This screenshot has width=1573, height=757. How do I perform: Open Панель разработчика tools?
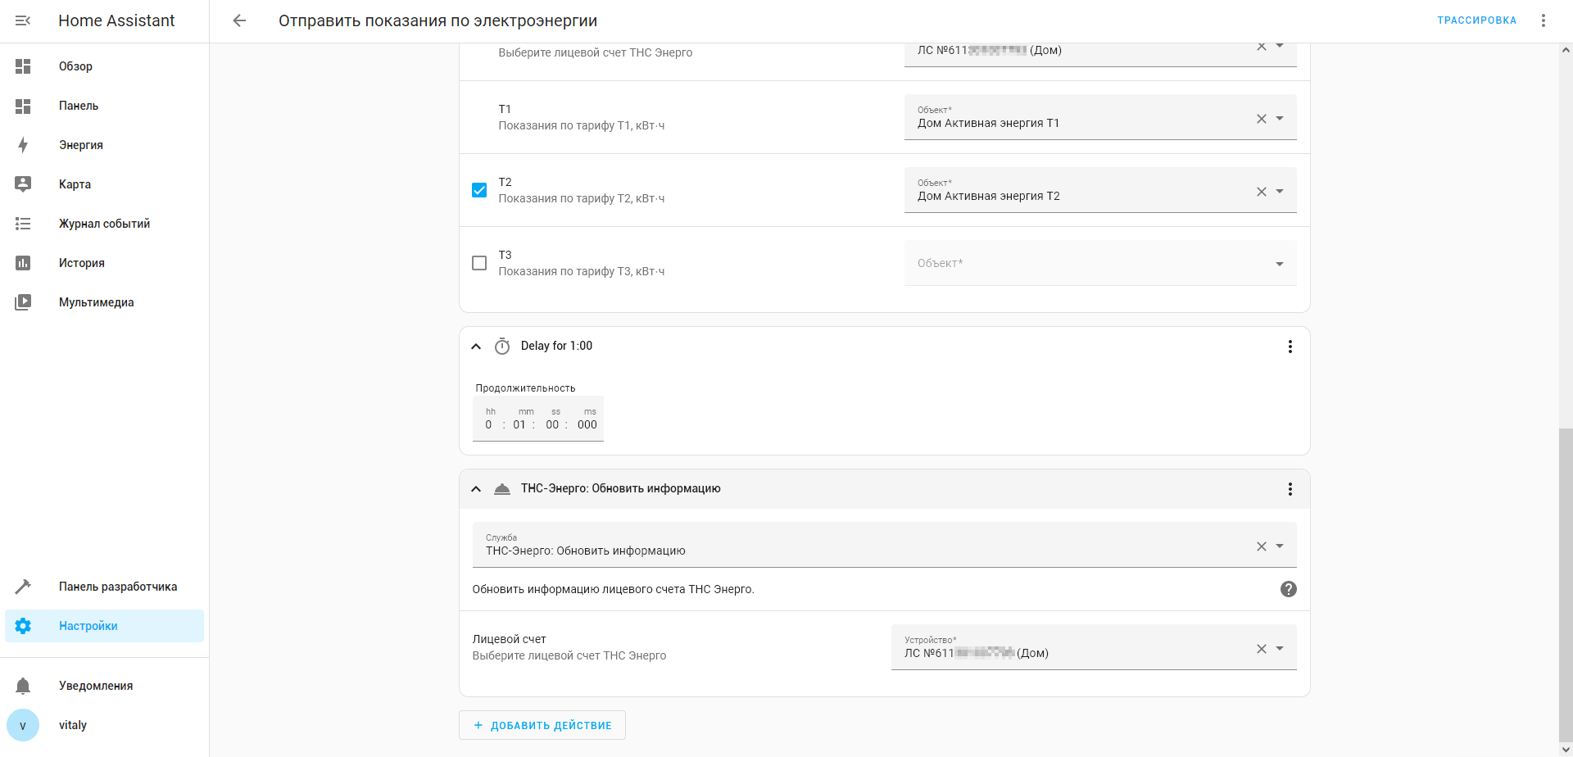click(104, 587)
